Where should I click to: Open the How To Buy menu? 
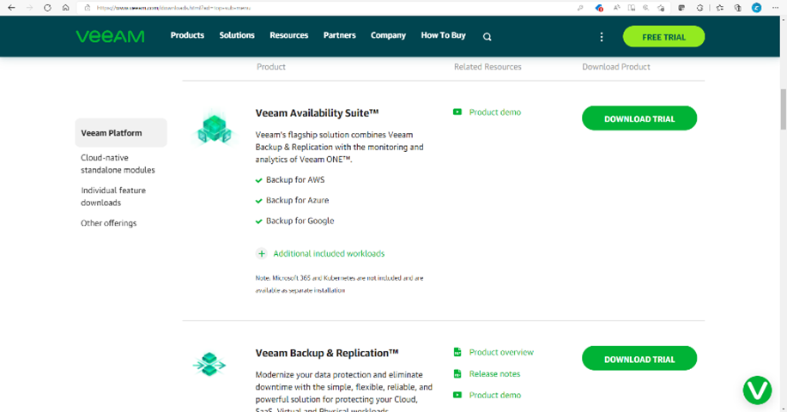pyautogui.click(x=443, y=35)
